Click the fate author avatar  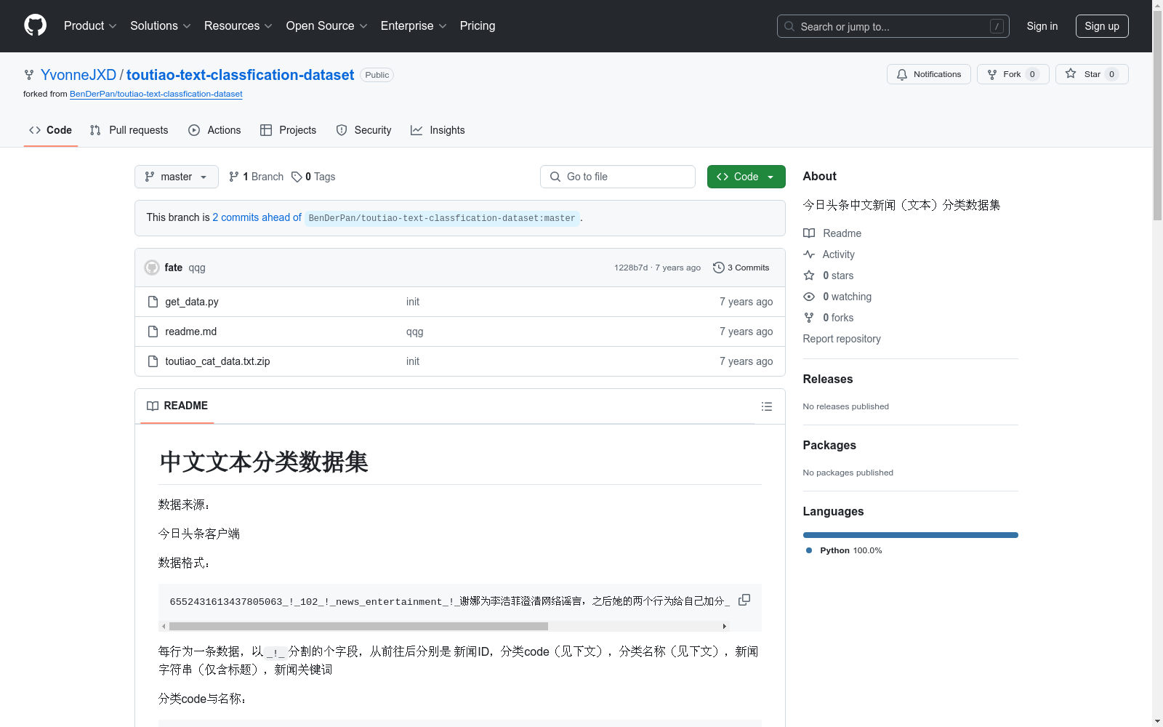pos(152,268)
